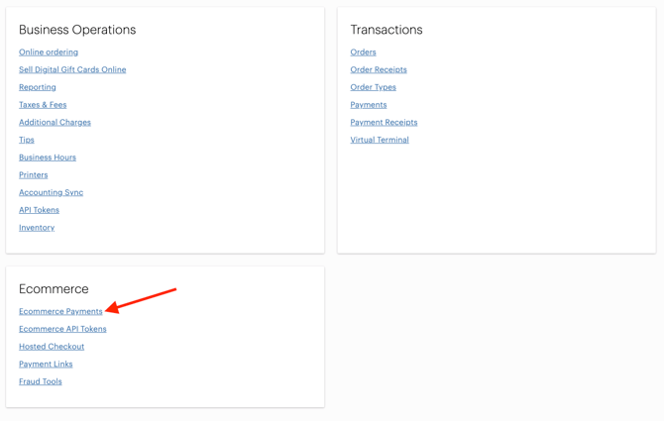Open Printers configuration
Image resolution: width=664 pixels, height=421 pixels.
click(x=34, y=175)
